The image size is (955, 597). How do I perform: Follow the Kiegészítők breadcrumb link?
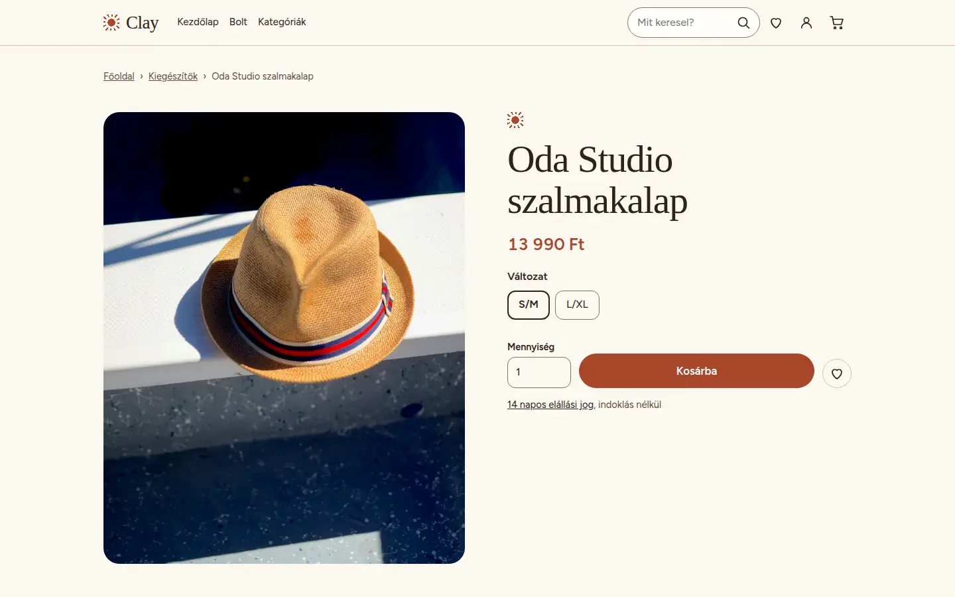pos(173,76)
